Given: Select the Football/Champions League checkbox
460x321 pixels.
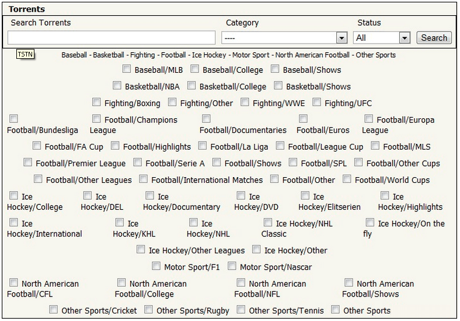Looking at the screenshot, I should [96, 119].
